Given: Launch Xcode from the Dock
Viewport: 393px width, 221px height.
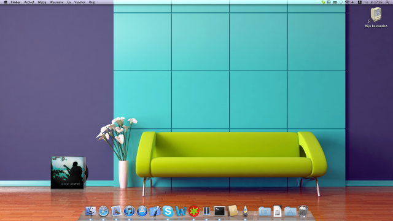Looking at the screenshot, I should 155,211.
